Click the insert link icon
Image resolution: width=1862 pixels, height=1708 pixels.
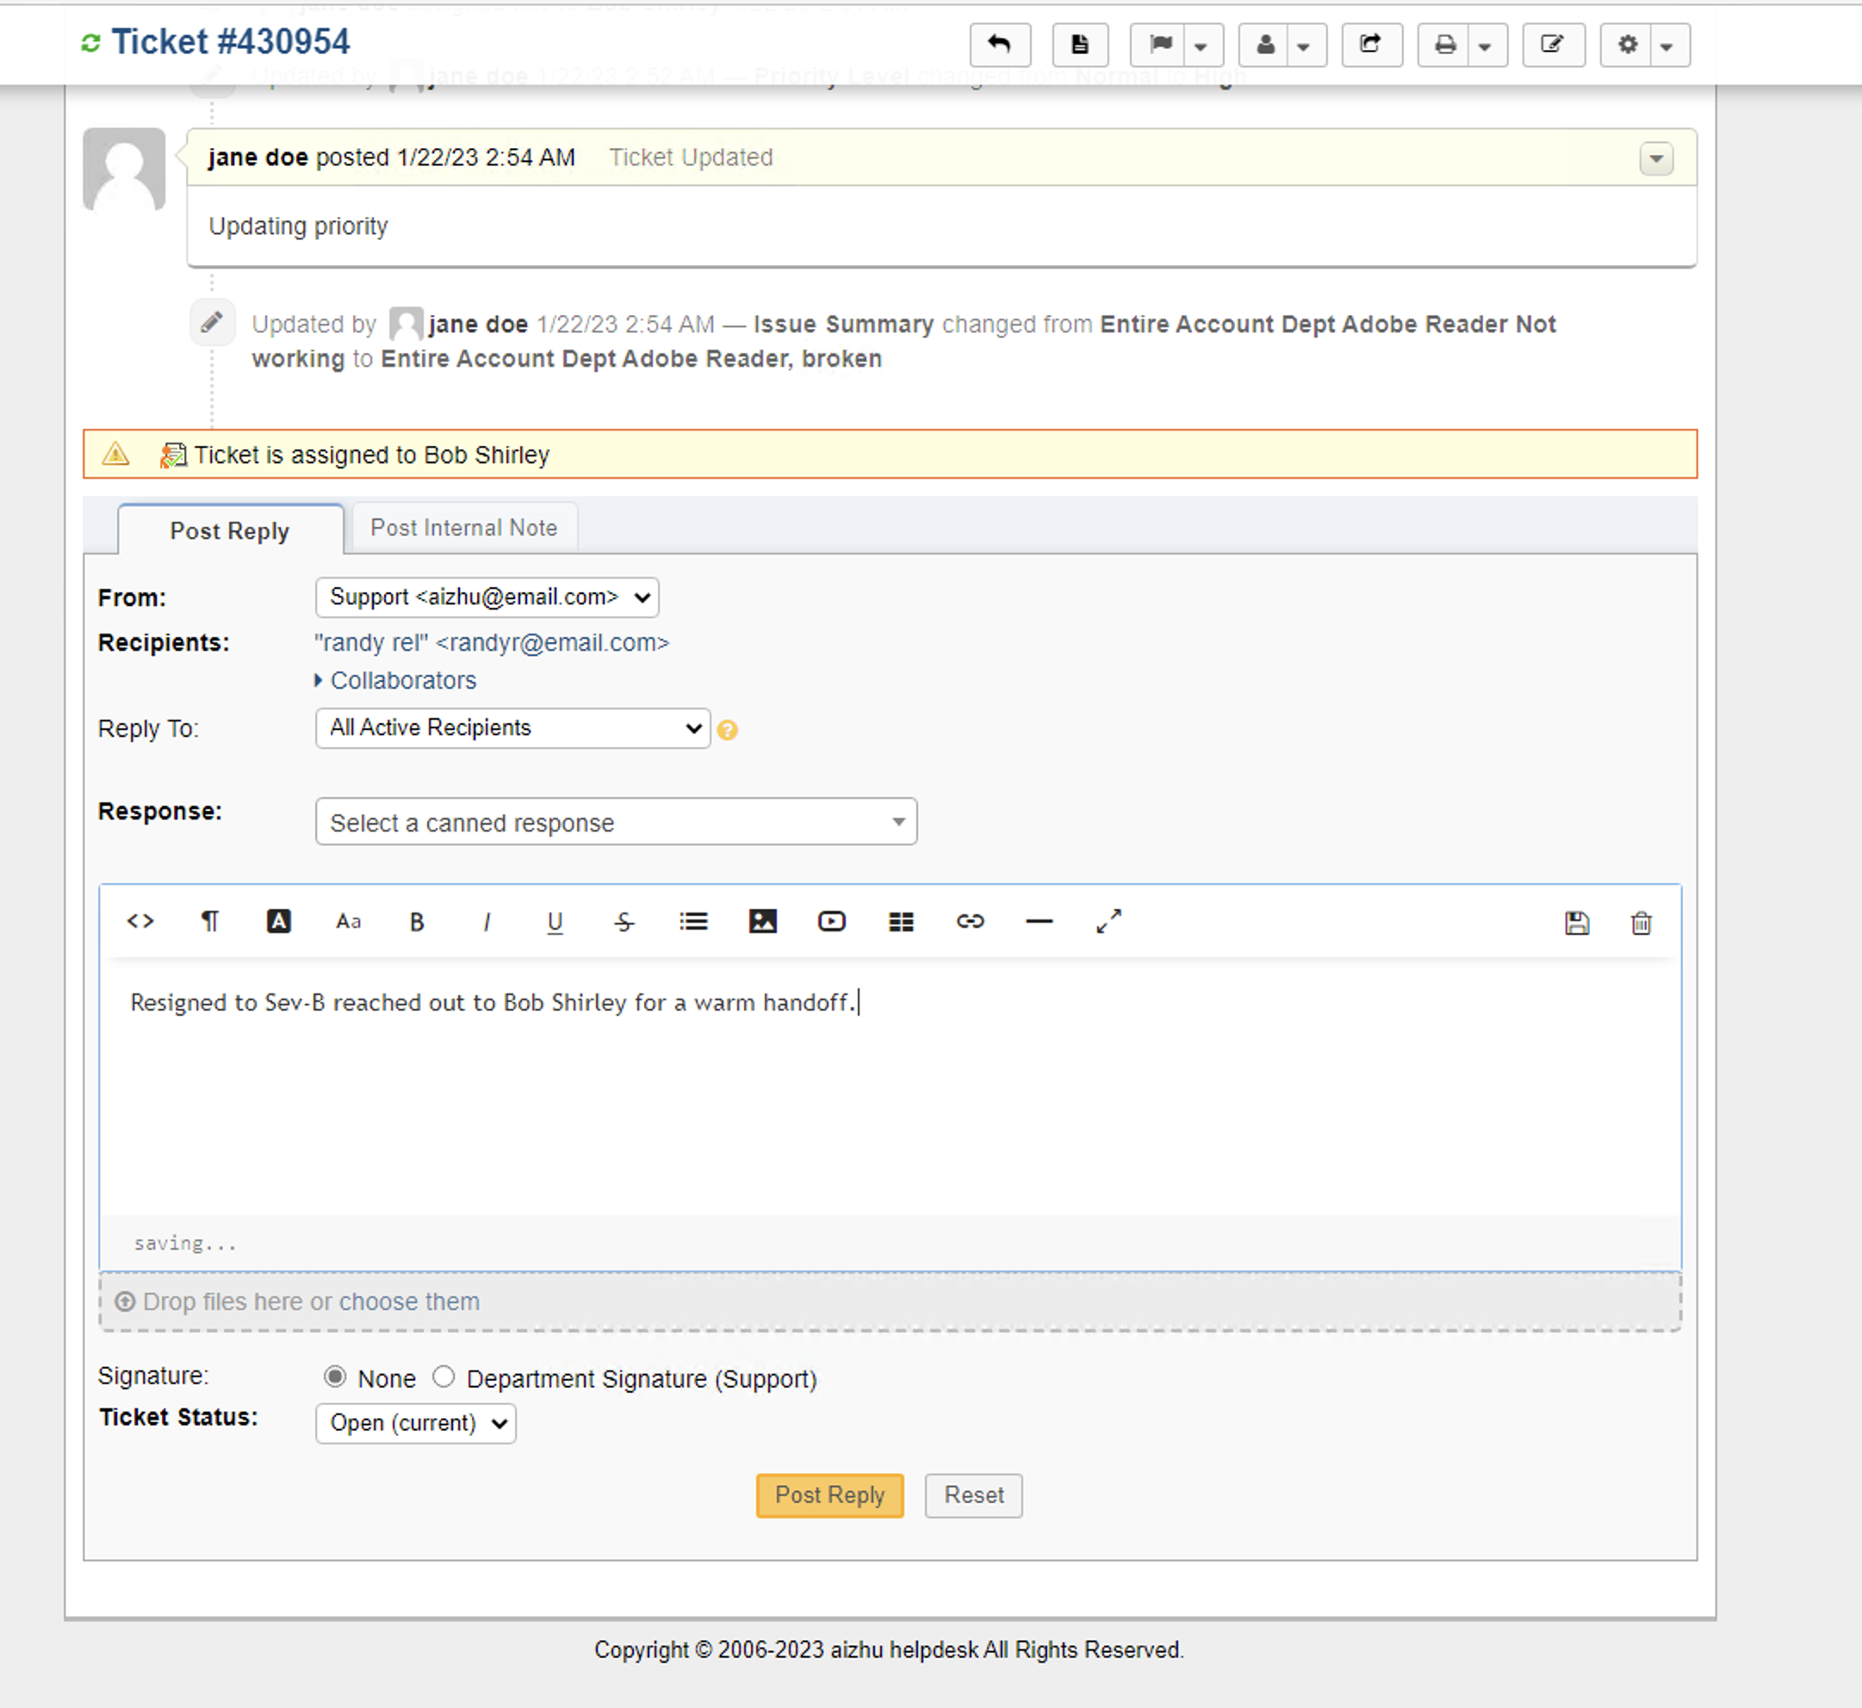(x=970, y=921)
